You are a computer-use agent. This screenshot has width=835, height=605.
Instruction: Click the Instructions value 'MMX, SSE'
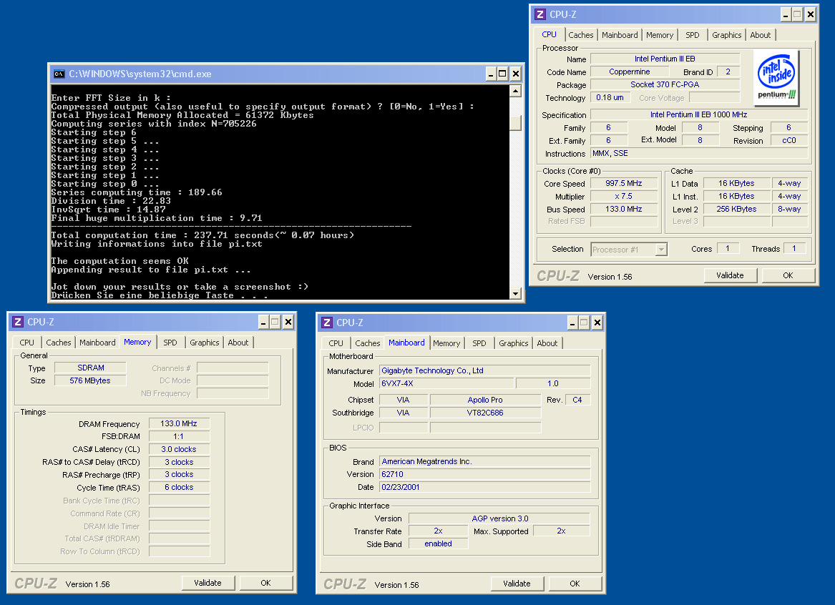click(698, 153)
